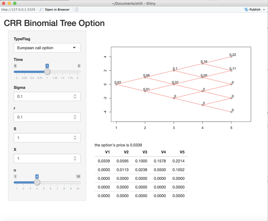Click the Sigma field stepper arrows

75,96
